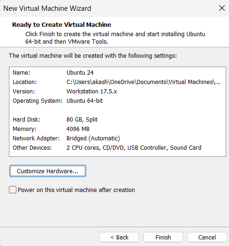Go back to the previous wizard page
Screen dimensions: 229x246
tap(119, 237)
